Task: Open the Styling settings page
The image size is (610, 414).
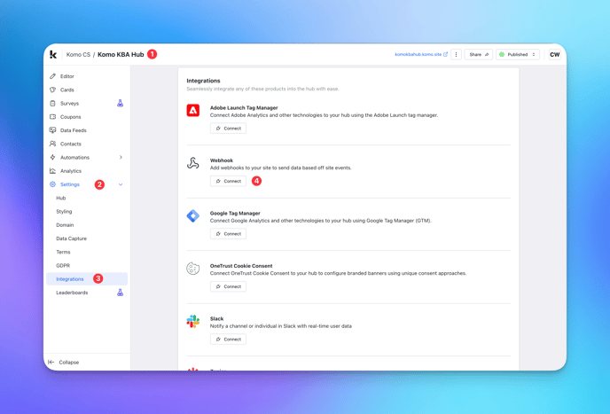Action: [x=64, y=212]
